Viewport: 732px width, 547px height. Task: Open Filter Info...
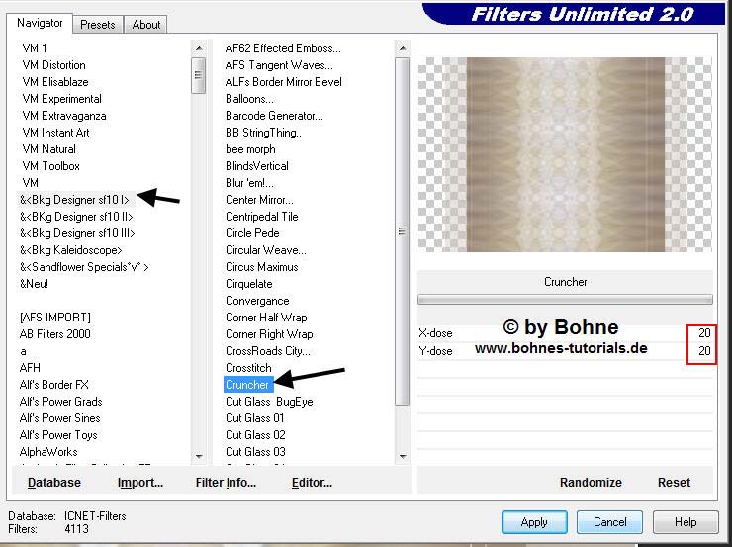[226, 483]
